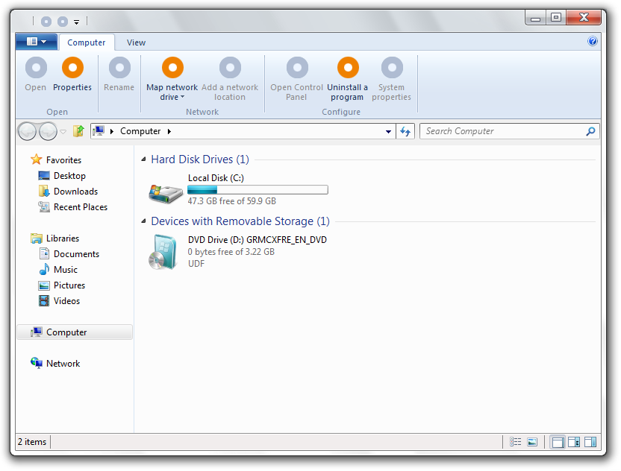Click first quick access toolbar icon
This screenshot has width=621, height=471.
pos(46,22)
